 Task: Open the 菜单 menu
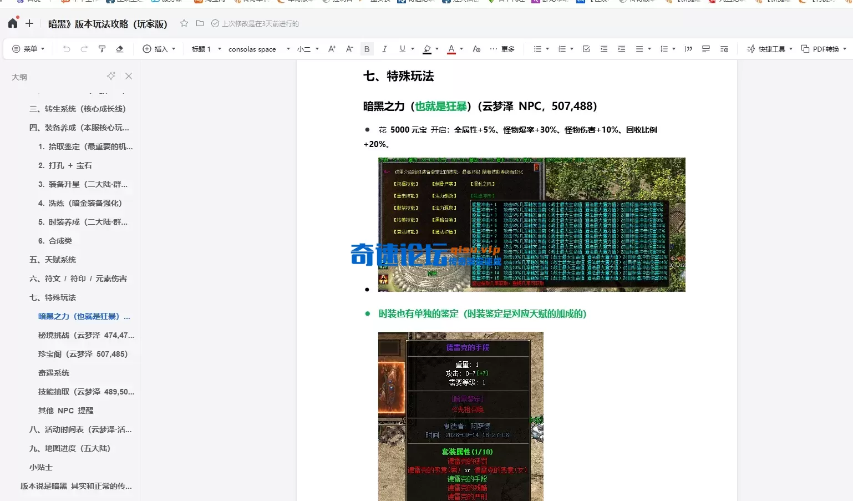(28, 49)
